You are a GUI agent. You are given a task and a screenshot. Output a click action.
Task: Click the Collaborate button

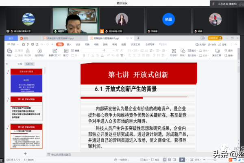(x=212, y=44)
